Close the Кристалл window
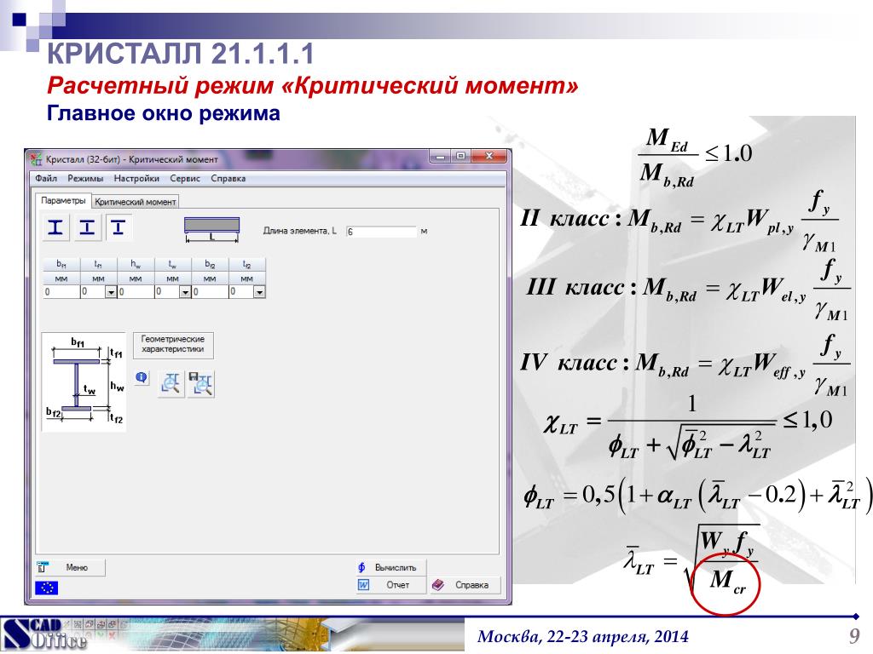 coord(489,157)
